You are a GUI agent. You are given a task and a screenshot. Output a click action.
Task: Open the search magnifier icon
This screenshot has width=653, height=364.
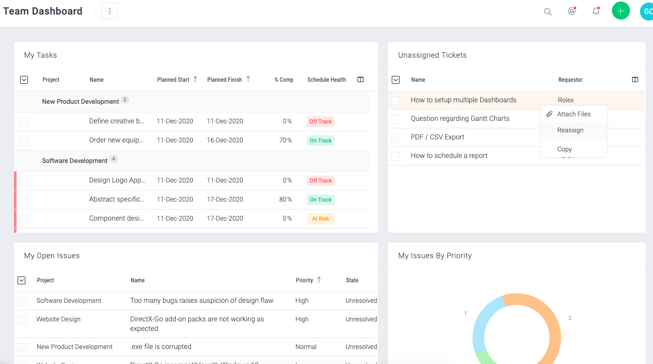[547, 12]
